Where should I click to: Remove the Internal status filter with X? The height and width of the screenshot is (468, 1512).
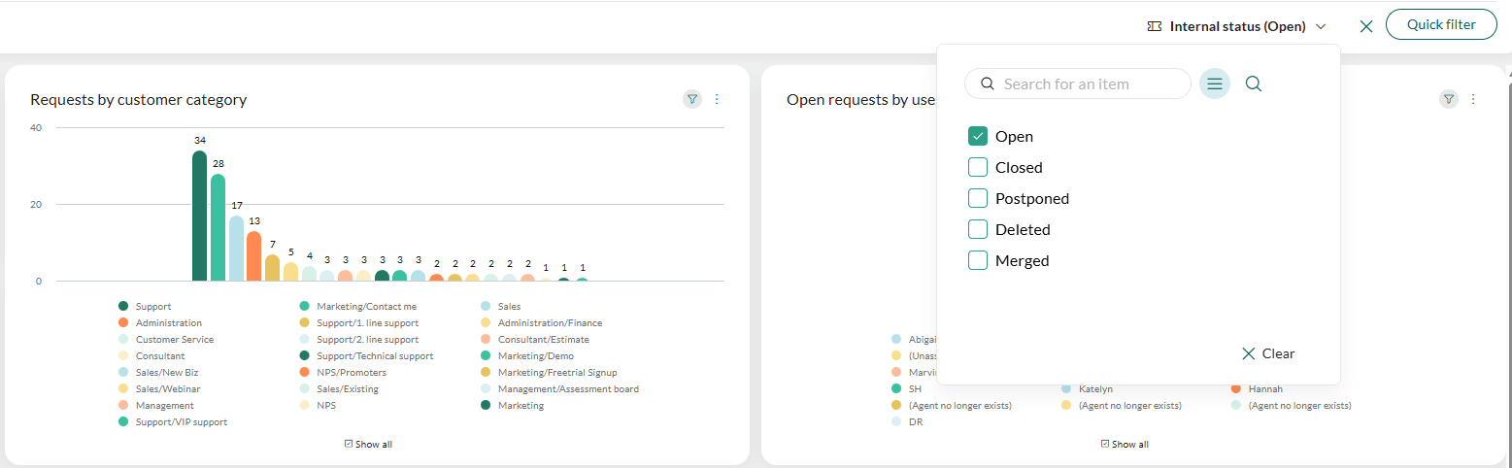pyautogui.click(x=1366, y=27)
